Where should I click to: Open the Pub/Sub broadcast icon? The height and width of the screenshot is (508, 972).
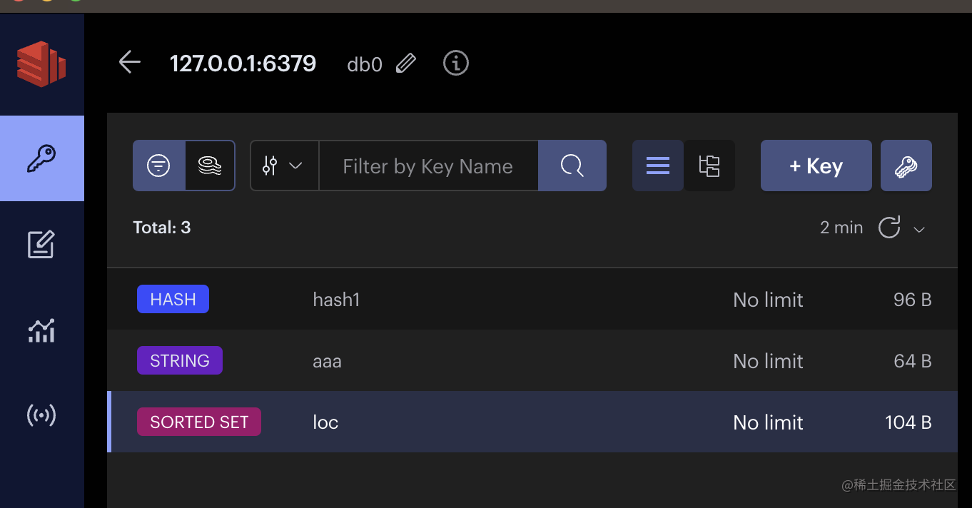pyautogui.click(x=41, y=415)
